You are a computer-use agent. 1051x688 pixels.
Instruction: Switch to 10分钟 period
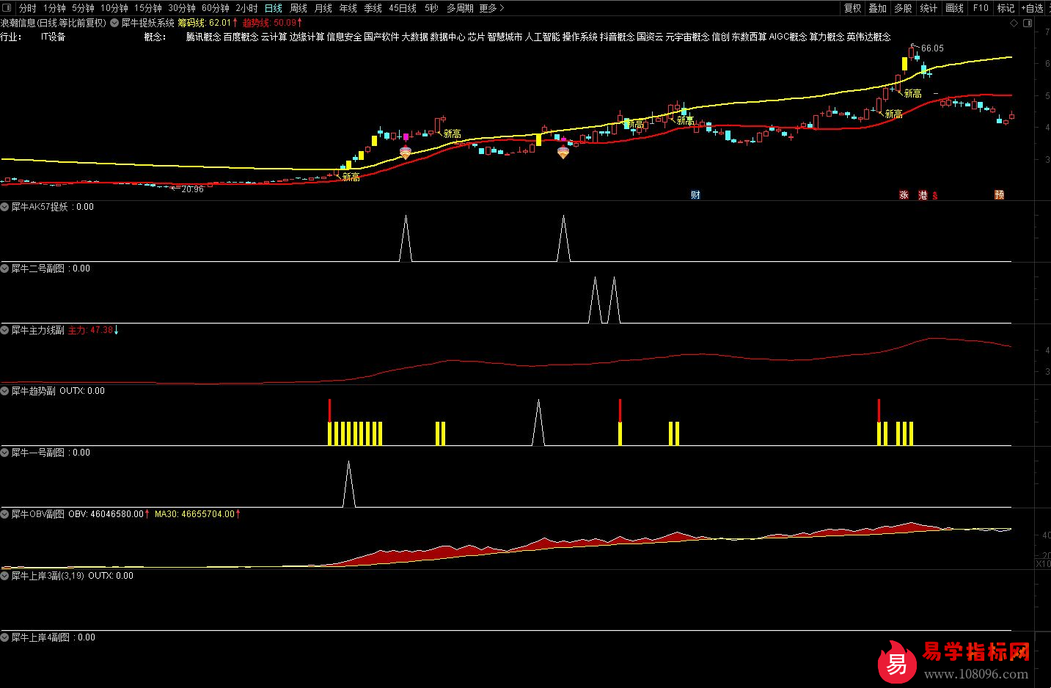pyautogui.click(x=114, y=8)
